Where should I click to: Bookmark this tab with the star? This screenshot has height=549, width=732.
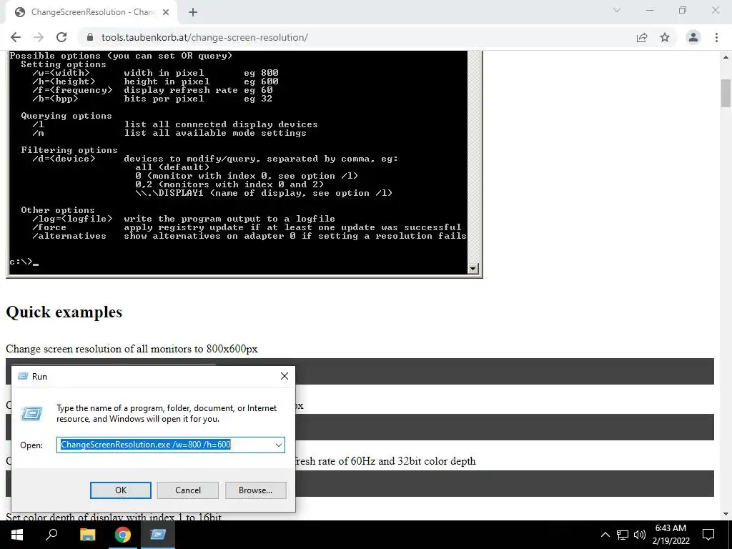665,37
